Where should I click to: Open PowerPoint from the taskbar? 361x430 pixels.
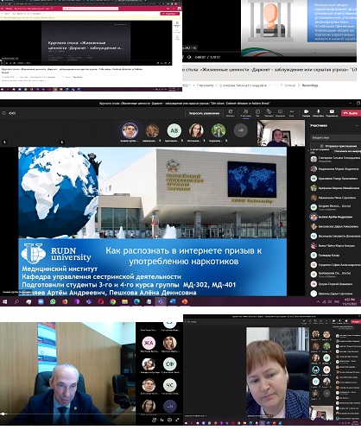(185, 301)
